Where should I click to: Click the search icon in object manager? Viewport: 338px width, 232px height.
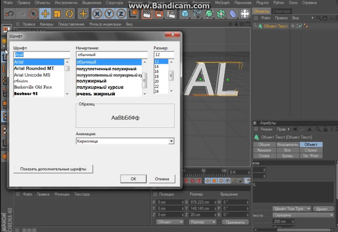tap(319, 18)
